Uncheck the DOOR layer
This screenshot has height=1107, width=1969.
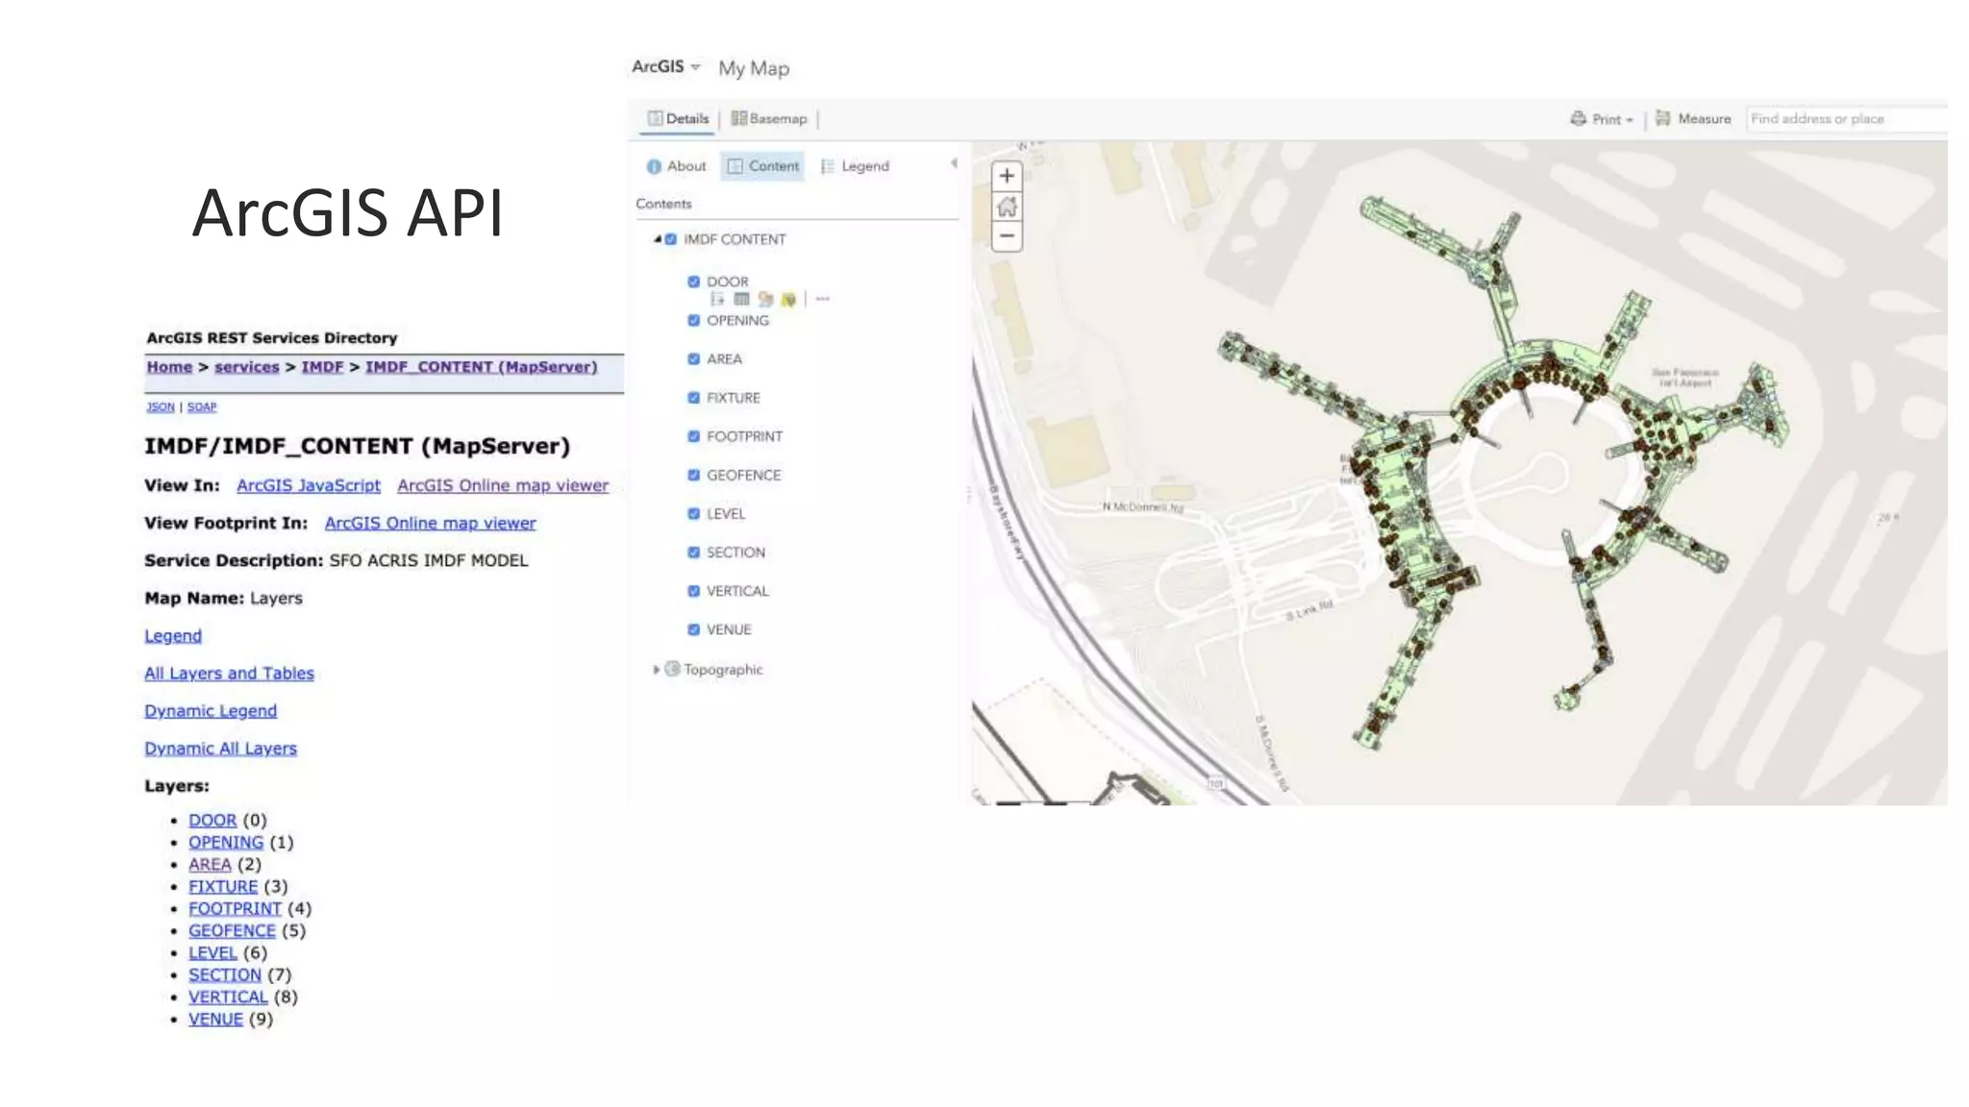coord(693,282)
